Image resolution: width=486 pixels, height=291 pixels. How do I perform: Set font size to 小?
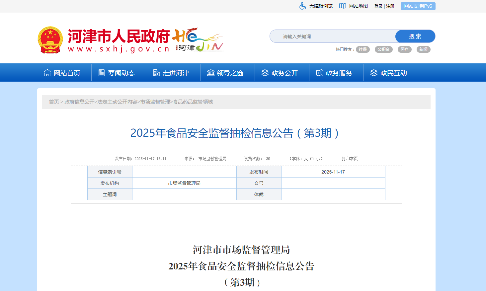pyautogui.click(x=318, y=159)
